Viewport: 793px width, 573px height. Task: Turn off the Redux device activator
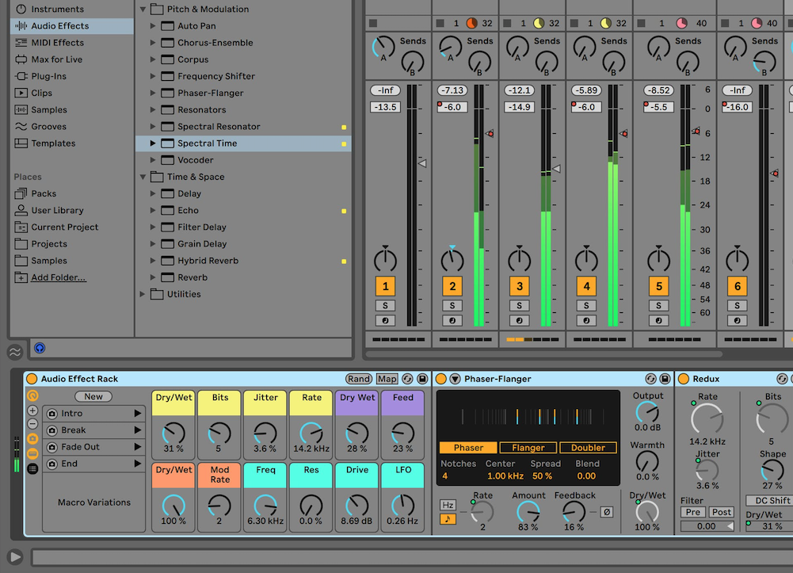coord(683,379)
